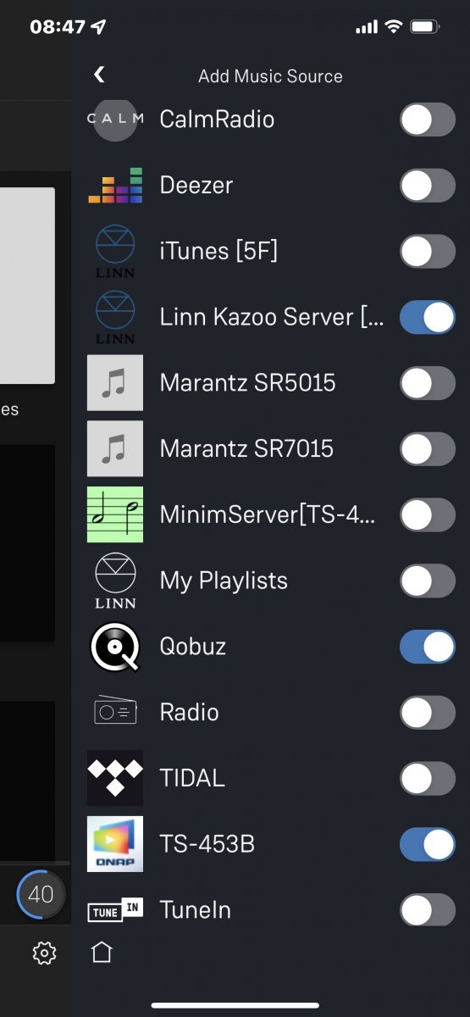
Task: Tap the back chevron beside Add Music Source
Action: [x=99, y=75]
